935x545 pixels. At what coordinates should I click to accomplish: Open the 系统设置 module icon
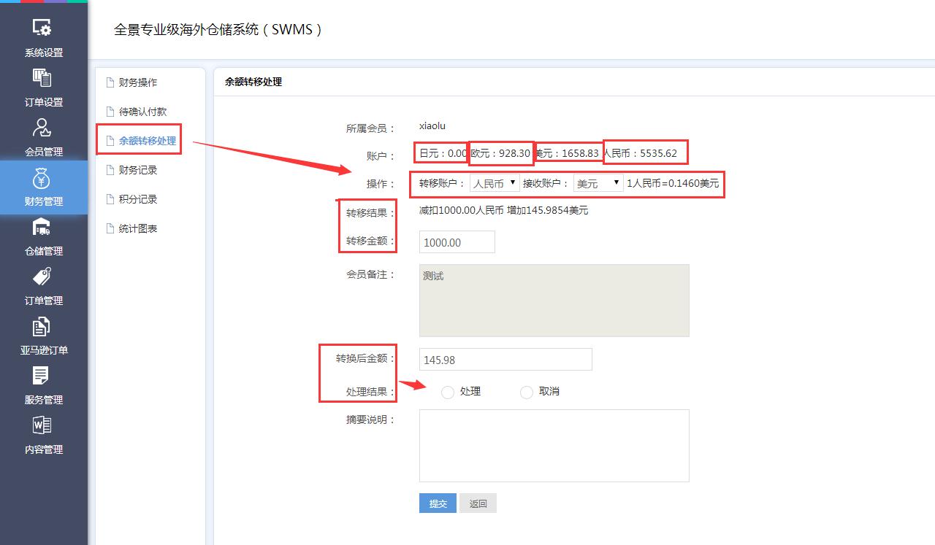[x=42, y=26]
